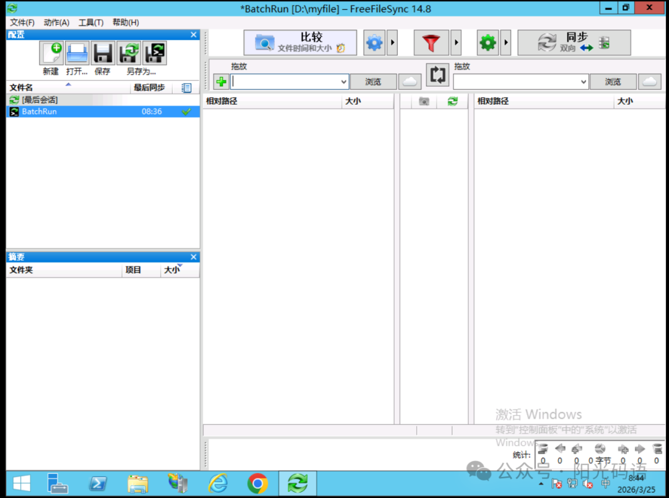Open left folder path history dropdown
669x498 pixels.
(x=343, y=82)
